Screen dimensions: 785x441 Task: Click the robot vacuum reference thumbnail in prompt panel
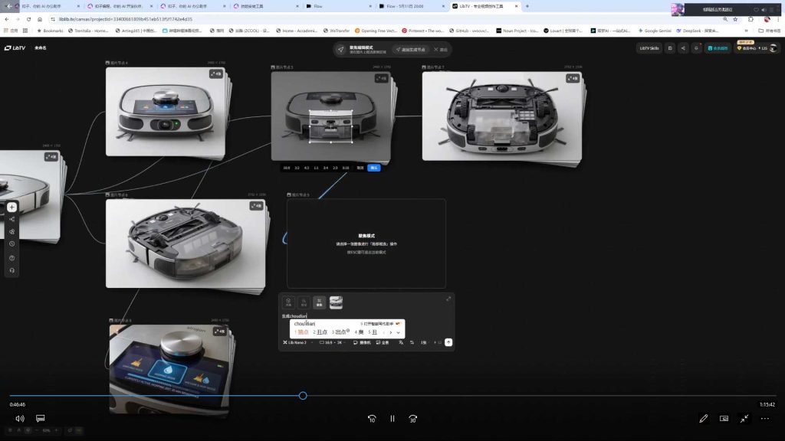(336, 302)
